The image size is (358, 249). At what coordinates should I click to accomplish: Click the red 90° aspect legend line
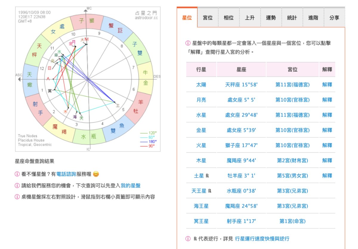[x=144, y=146]
